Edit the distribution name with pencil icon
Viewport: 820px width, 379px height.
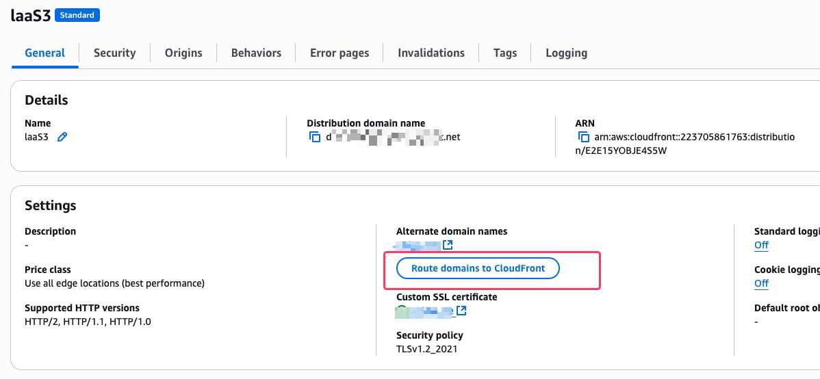[x=62, y=137]
